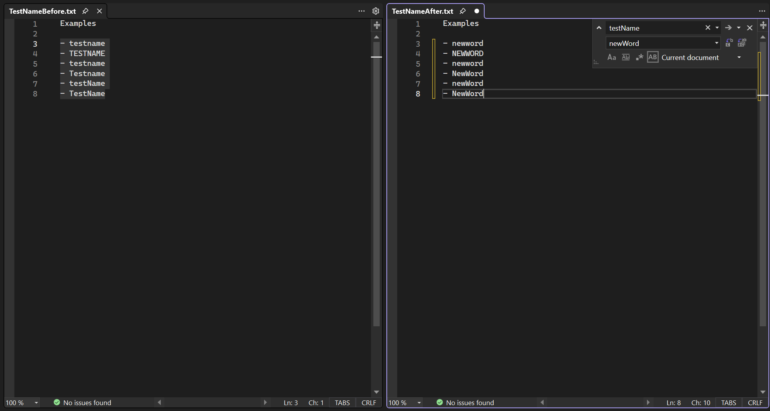770x411 pixels.
Task: Disable Preserve case toggle
Action: [x=652, y=57]
